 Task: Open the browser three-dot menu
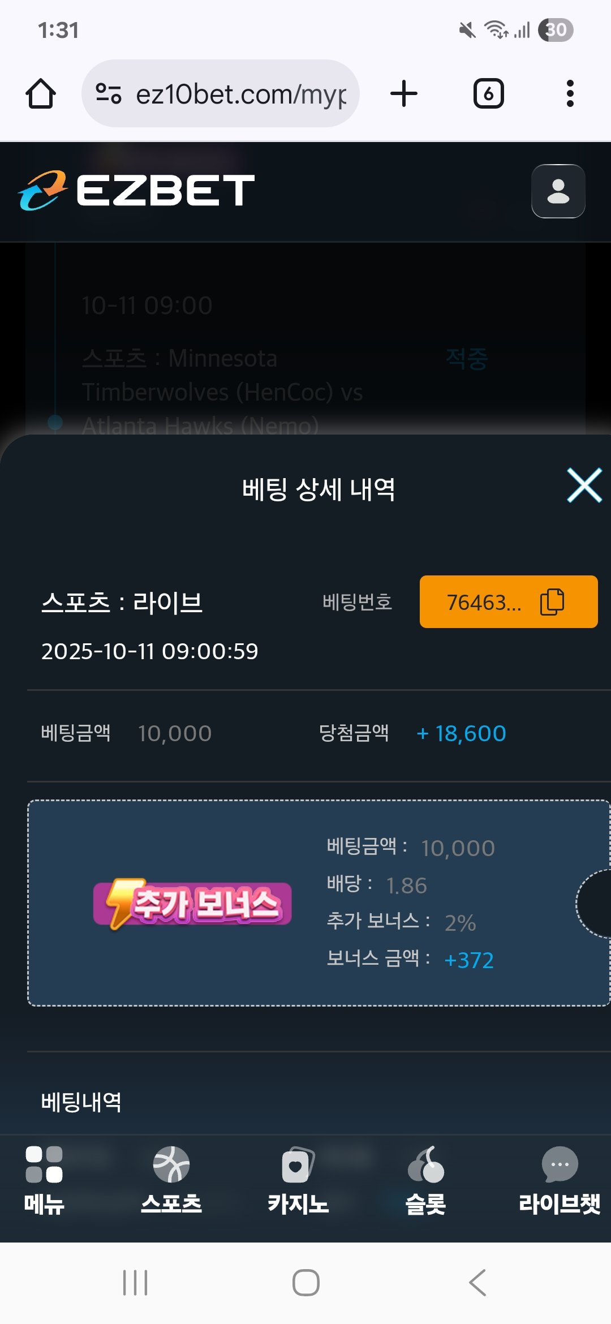[x=570, y=93]
